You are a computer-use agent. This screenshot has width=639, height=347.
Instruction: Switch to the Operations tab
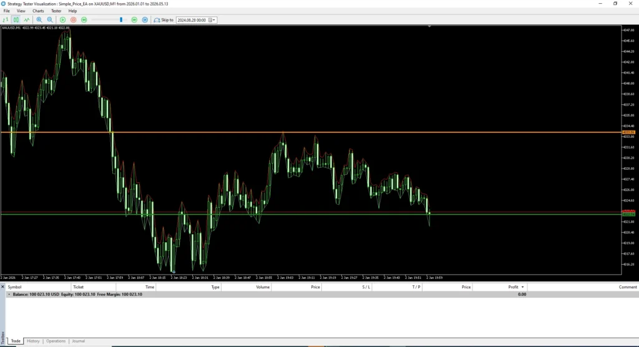56,341
